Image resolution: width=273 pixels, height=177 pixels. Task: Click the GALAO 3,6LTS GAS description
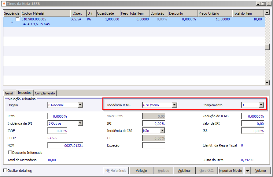click(36, 24)
